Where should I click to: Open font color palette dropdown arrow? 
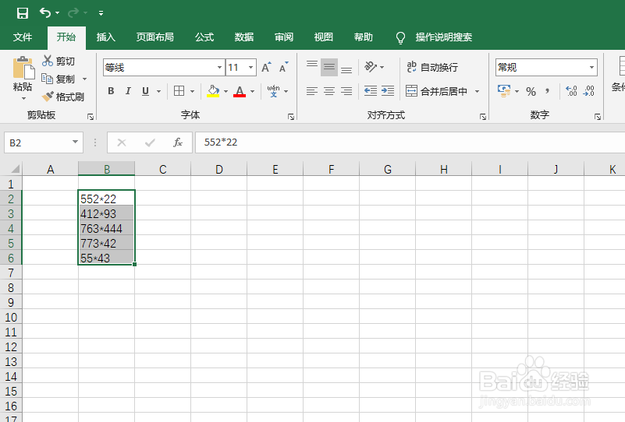click(x=252, y=91)
